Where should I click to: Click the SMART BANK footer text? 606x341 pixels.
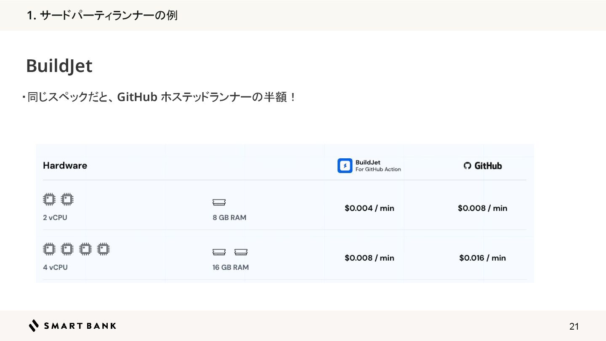click(x=80, y=325)
